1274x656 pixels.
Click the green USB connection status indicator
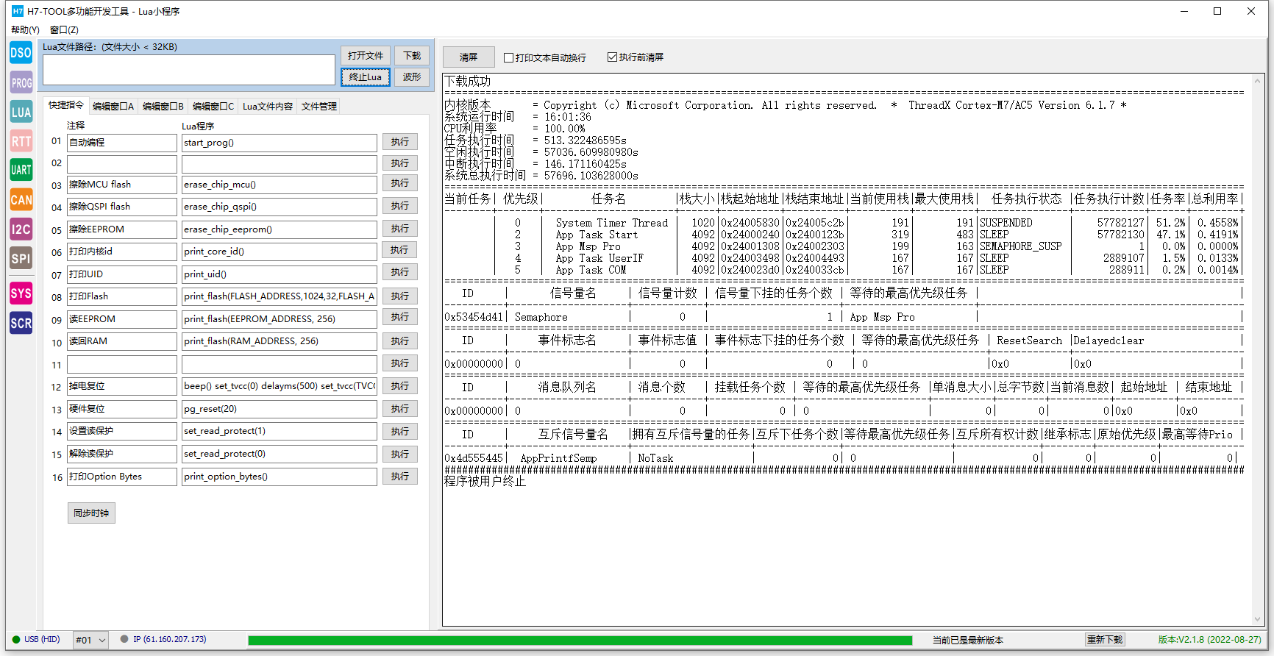pos(16,639)
